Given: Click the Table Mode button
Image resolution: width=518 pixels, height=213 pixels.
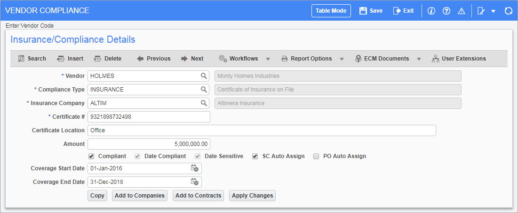Looking at the screenshot, I should [331, 11].
